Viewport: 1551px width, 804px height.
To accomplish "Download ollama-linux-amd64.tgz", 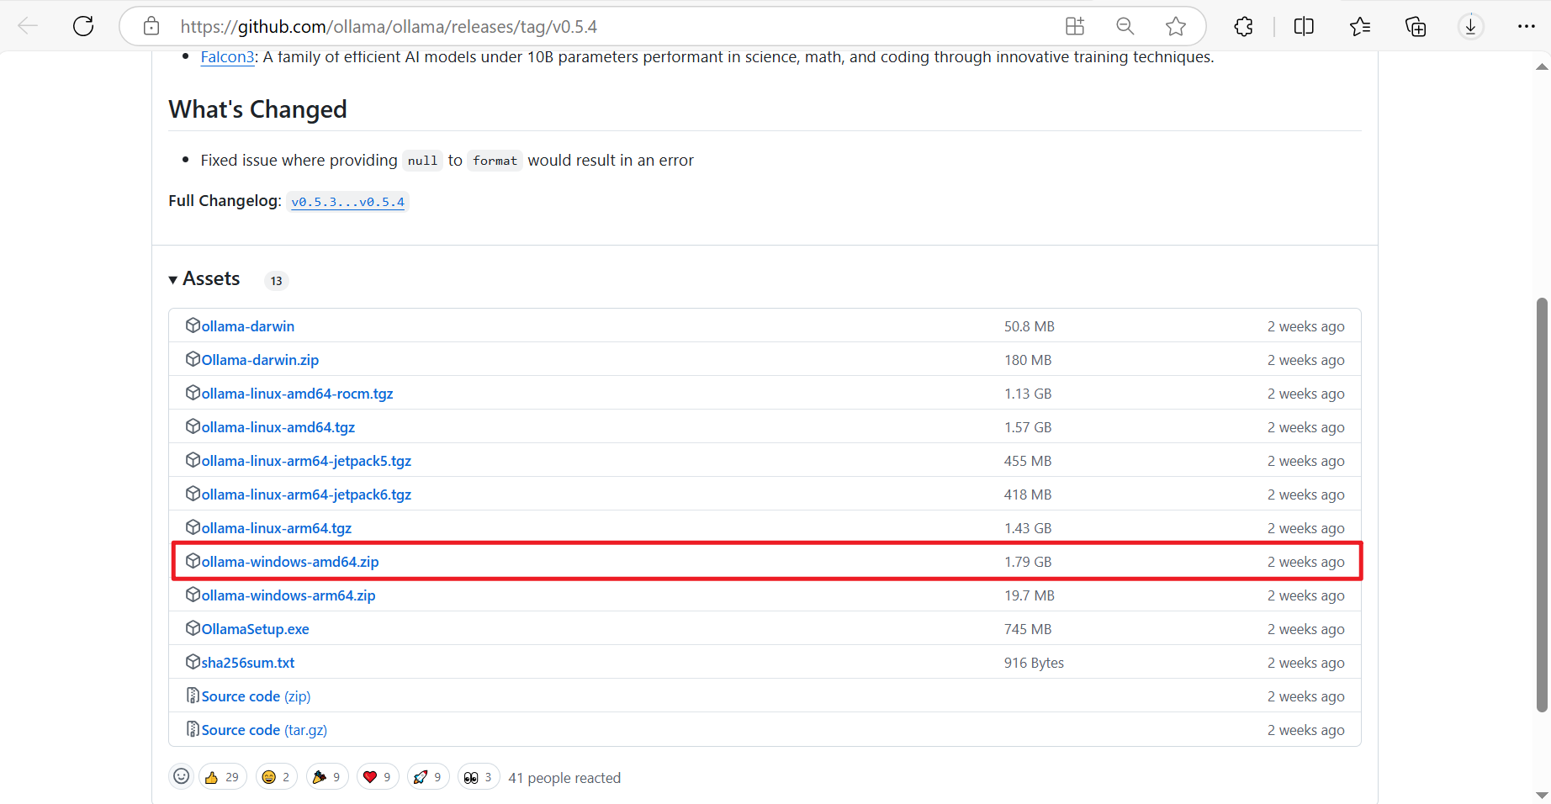I will pos(278,427).
